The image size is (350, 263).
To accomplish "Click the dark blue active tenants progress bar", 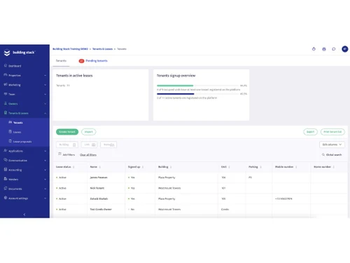I will pos(176,94).
